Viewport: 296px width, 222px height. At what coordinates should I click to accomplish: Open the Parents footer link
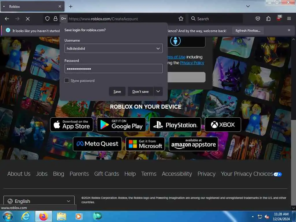pos(79,174)
